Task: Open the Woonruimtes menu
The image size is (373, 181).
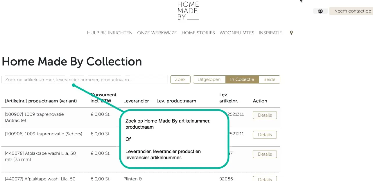Action: [237, 33]
